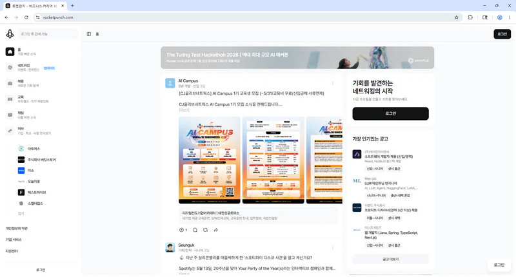This screenshot has height=277, width=516.
Task: Click the Seunguk author name
Action: pyautogui.click(x=186, y=245)
